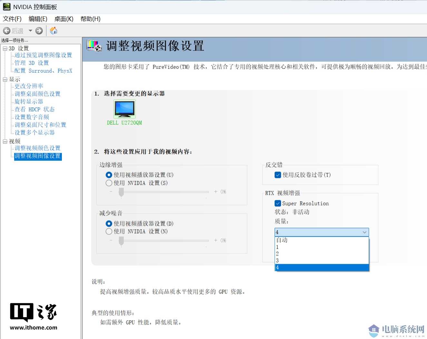Open 调整桌面尺寸和位置 page
Viewport: 427px width, 339px height.
40,125
